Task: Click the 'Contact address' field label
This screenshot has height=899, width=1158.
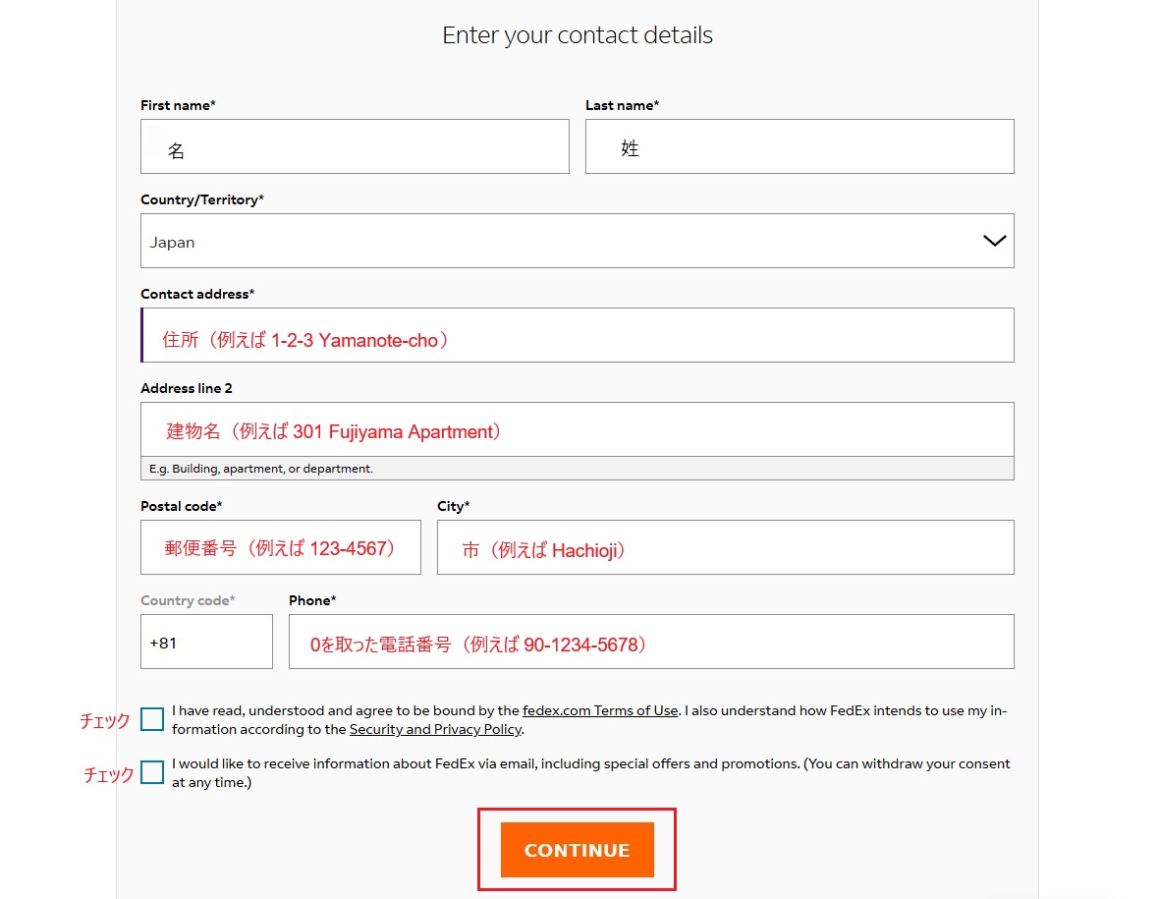Action: (196, 294)
